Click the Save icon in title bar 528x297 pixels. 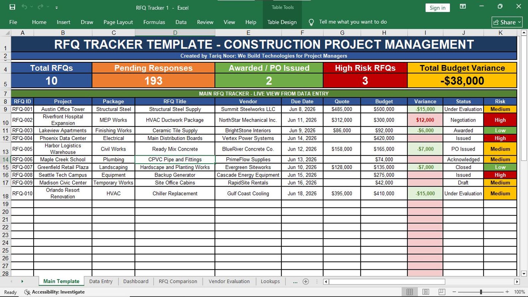pyautogui.click(x=12, y=7)
